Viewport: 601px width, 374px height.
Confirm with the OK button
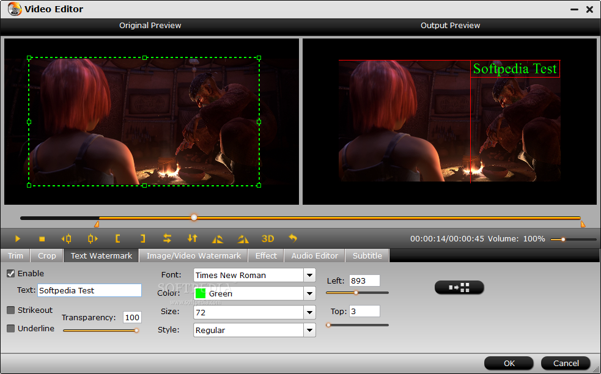point(509,363)
